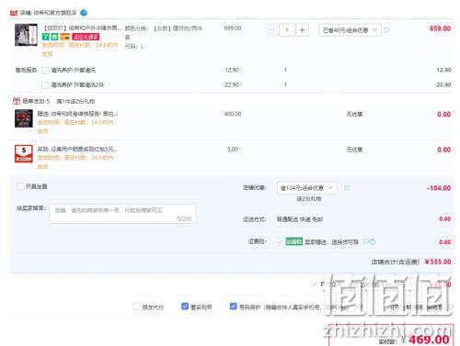
Task: Open the note icon beside 省40元 dropdown
Action: (387, 30)
